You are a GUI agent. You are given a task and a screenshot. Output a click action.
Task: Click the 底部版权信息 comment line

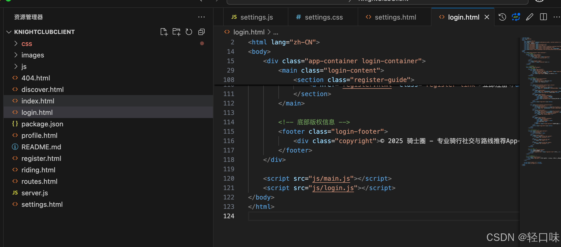(x=314, y=122)
